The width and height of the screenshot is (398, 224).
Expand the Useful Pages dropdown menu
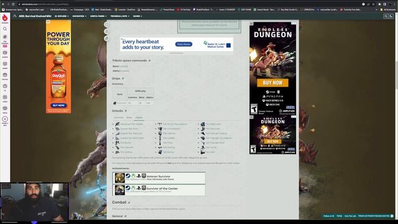tap(98, 16)
